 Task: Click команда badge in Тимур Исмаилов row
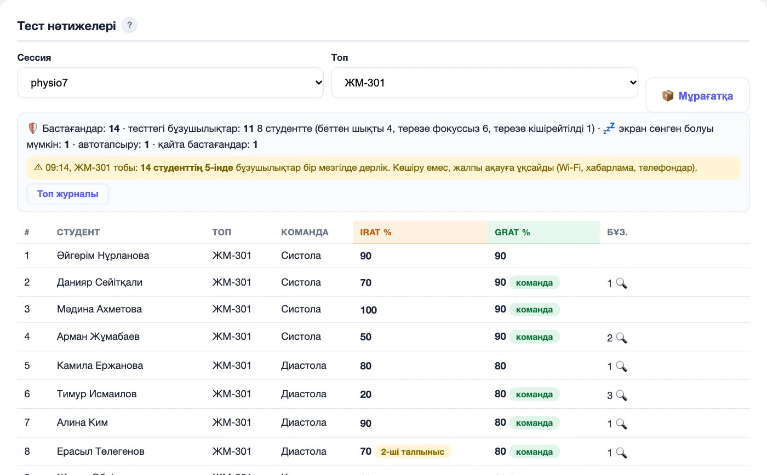point(535,395)
